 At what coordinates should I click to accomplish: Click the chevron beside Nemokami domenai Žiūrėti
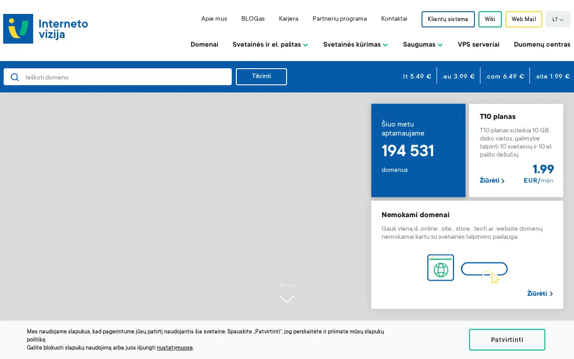[x=551, y=294]
